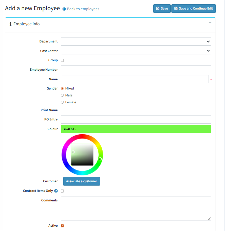Click the Save button
This screenshot has height=231, width=225.
pyautogui.click(x=162, y=9)
